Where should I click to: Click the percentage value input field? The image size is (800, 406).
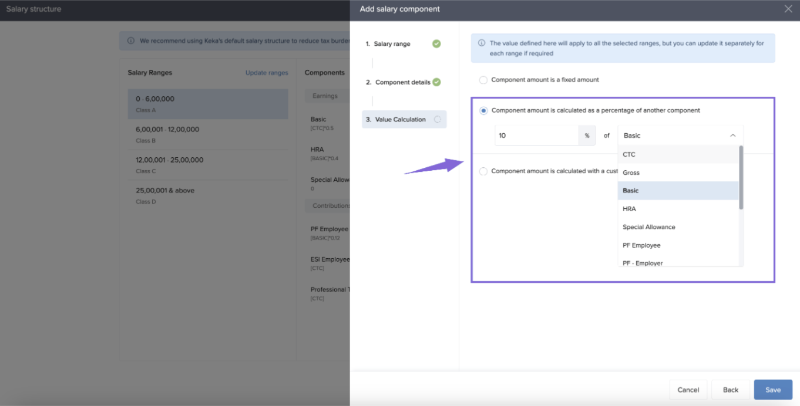[536, 136]
